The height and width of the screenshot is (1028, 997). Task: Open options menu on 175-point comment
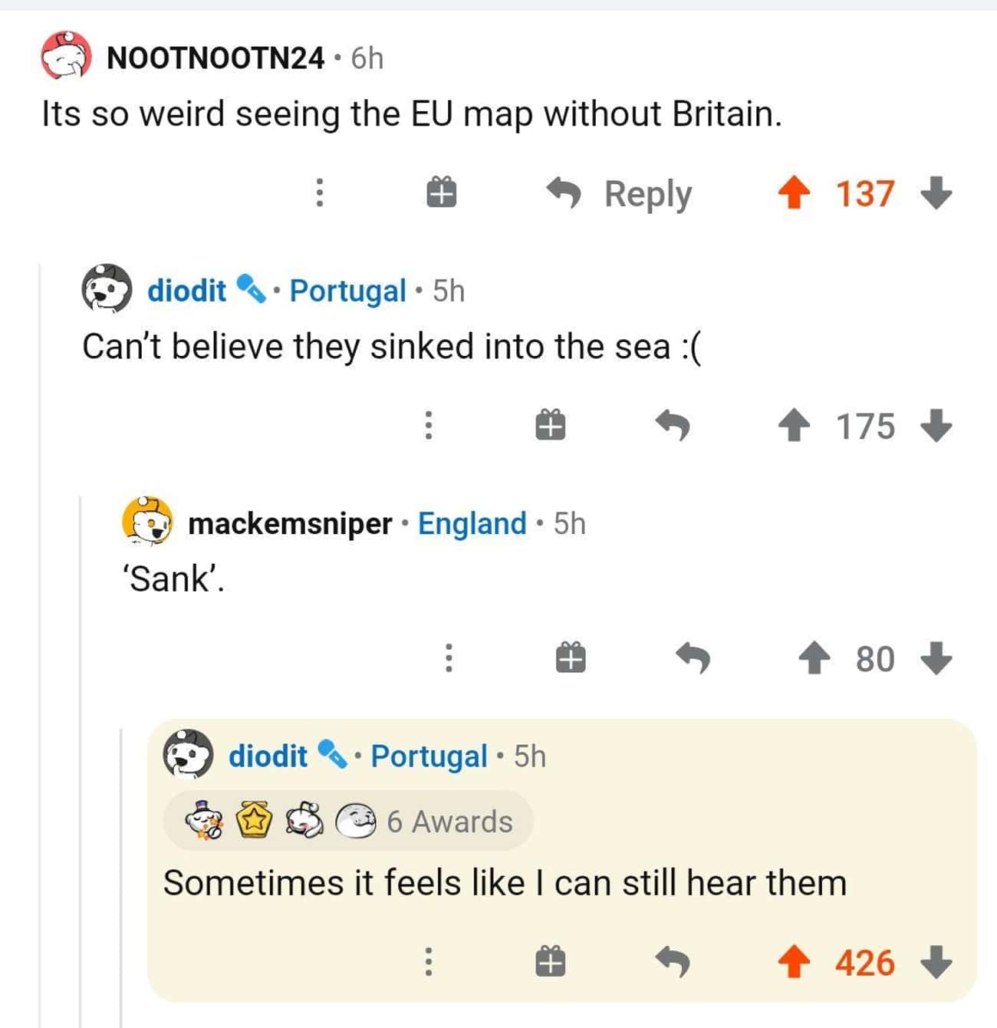[429, 425]
